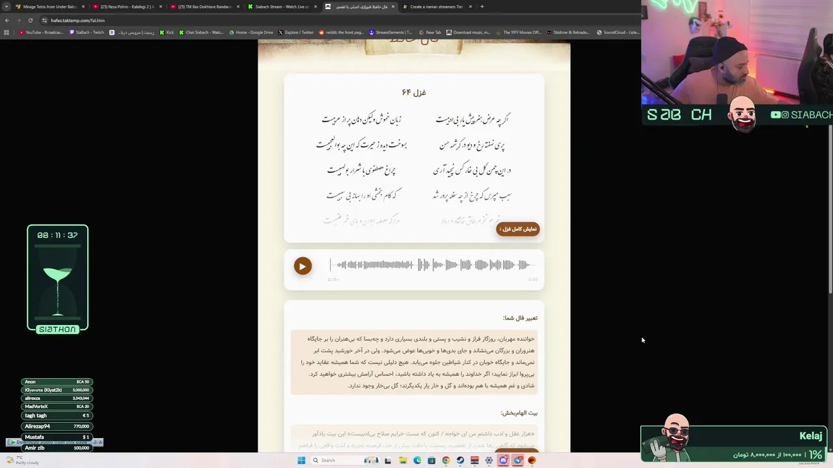Open the apps grid in bookmarks bar
833x468 pixels.
point(7,32)
